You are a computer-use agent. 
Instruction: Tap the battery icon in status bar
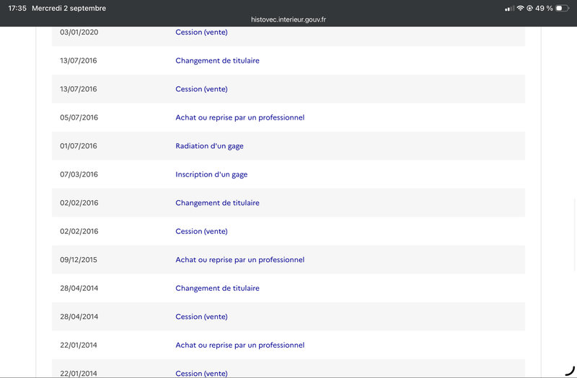[563, 8]
